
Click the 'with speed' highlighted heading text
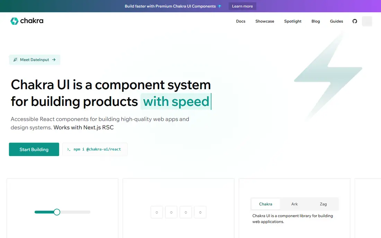click(x=176, y=101)
